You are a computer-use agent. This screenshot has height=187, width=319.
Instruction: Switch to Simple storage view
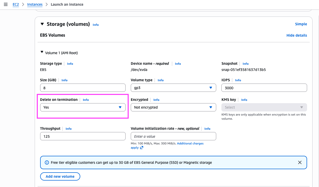301,24
